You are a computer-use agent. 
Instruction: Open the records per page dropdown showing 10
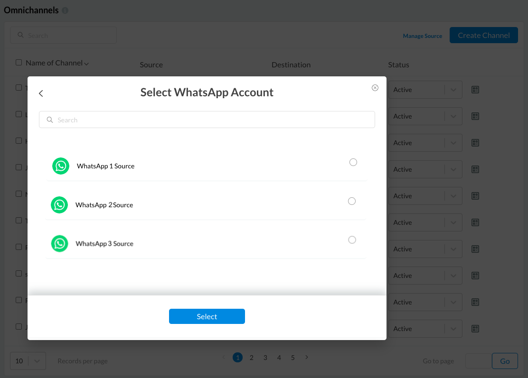(28, 361)
